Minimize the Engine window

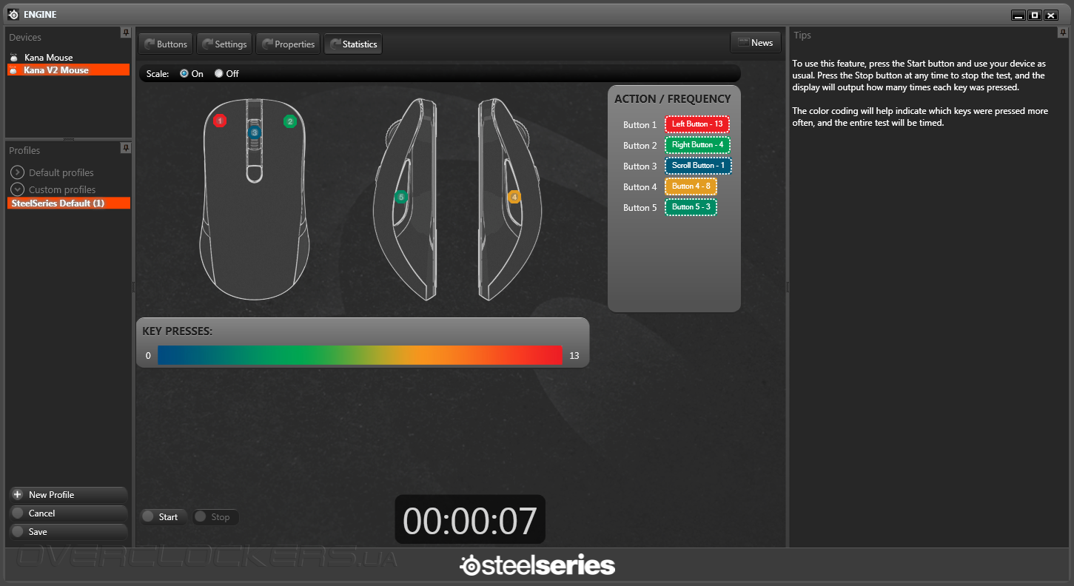tap(1018, 15)
